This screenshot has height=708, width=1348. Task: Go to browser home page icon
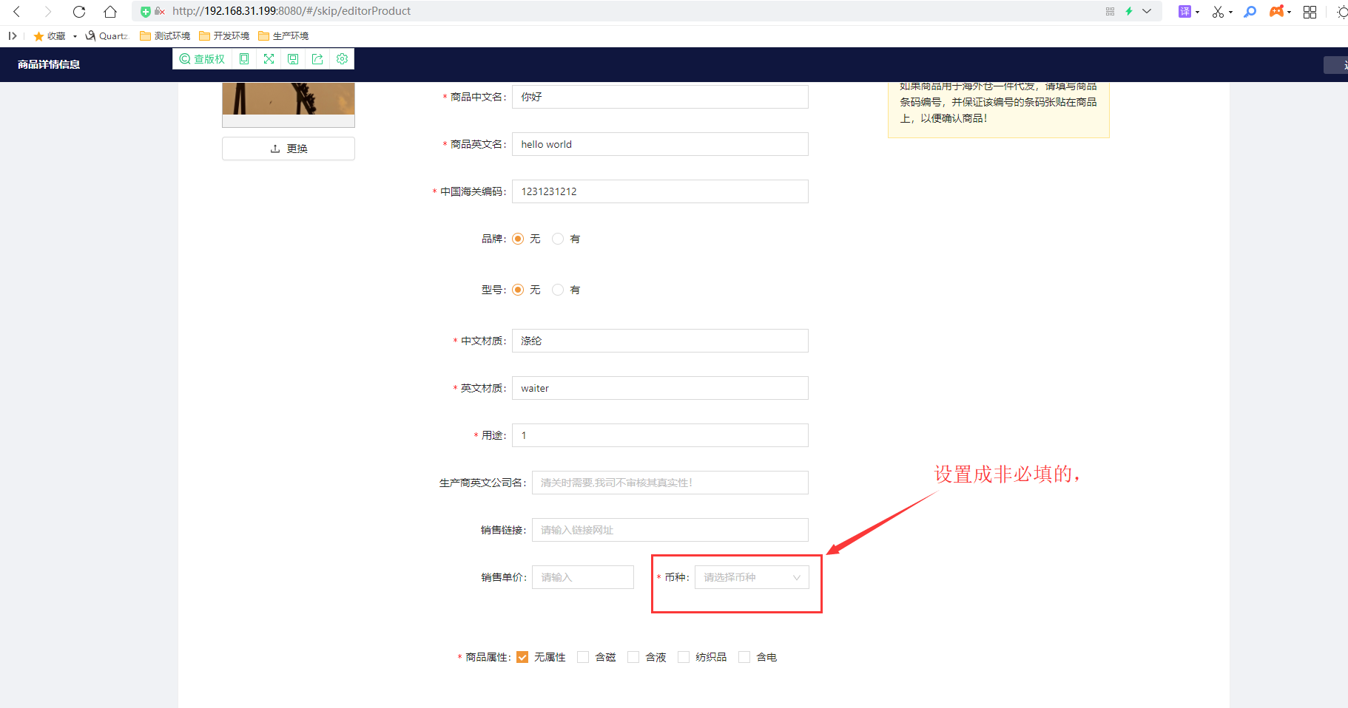[110, 11]
